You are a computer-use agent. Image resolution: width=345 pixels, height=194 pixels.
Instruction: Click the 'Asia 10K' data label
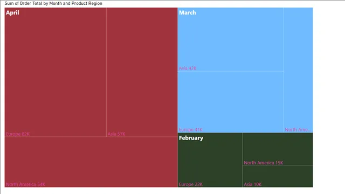[x=253, y=184]
